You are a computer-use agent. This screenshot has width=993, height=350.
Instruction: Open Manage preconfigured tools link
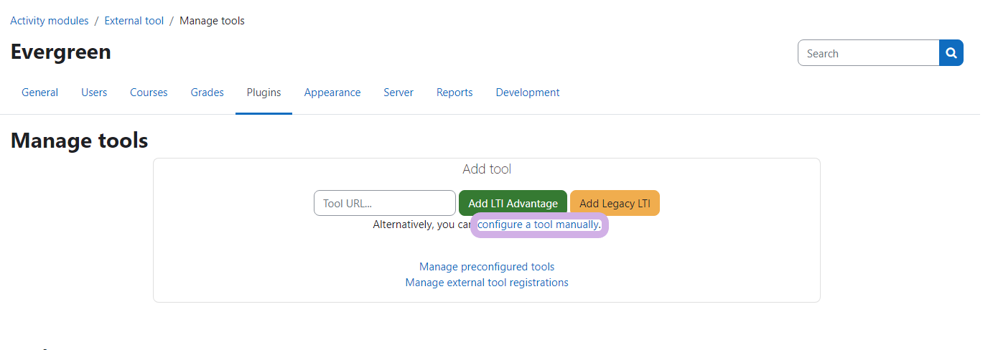pos(487,267)
